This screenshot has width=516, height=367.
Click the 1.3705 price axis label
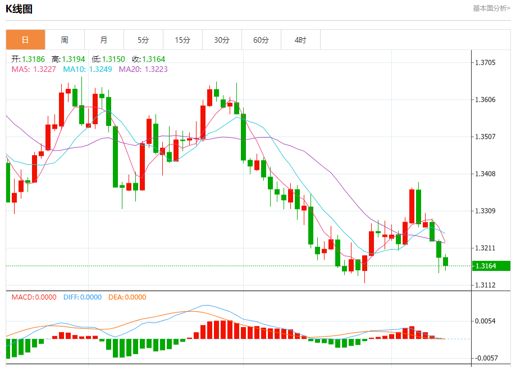485,62
